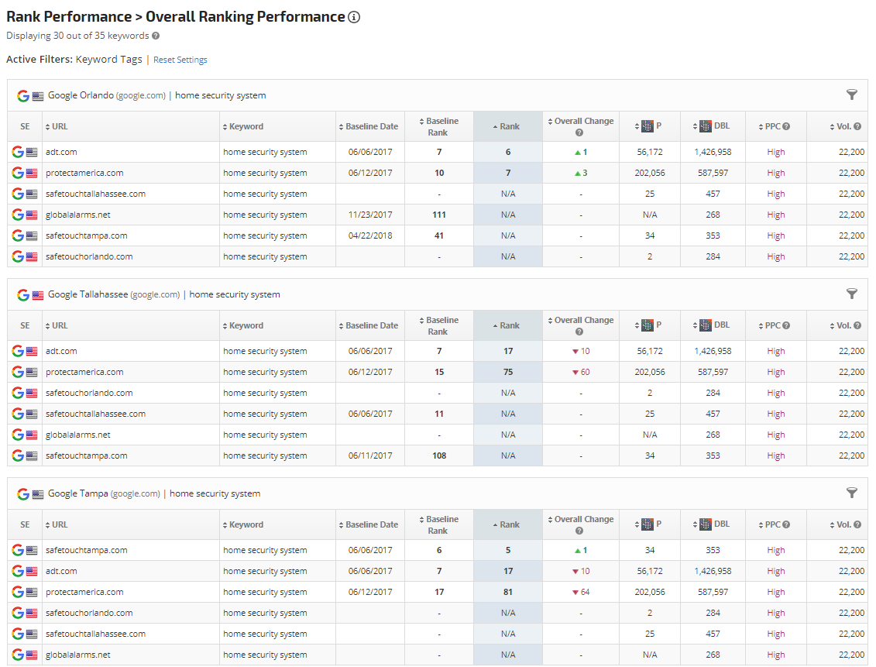Screen dimensions: 876x667
Task: Click the help icon next to keywords count
Action: [156, 36]
